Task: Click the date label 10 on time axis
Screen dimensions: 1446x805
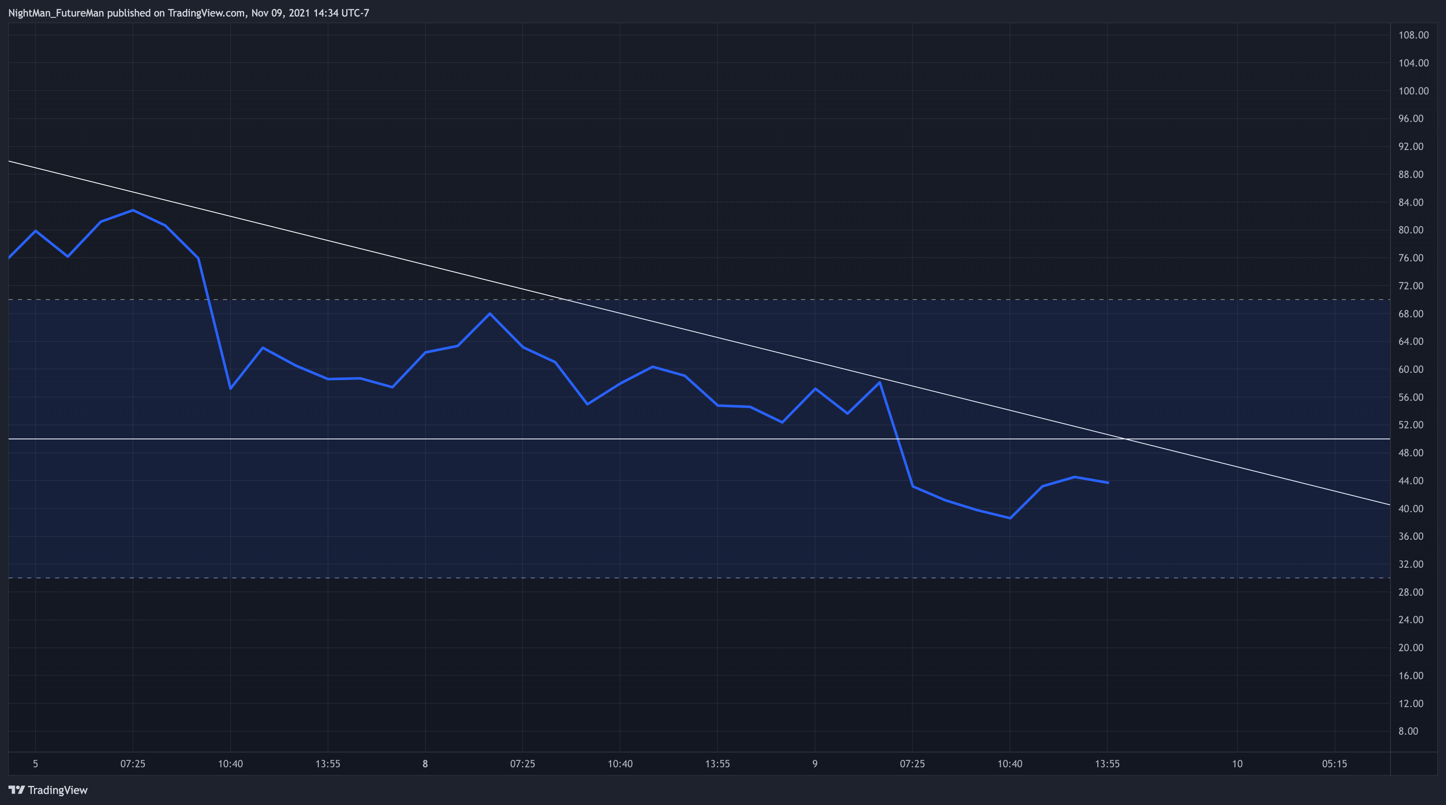Action: (x=1237, y=764)
